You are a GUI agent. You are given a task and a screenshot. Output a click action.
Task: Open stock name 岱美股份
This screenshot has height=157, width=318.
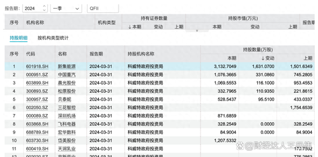coord(67,140)
